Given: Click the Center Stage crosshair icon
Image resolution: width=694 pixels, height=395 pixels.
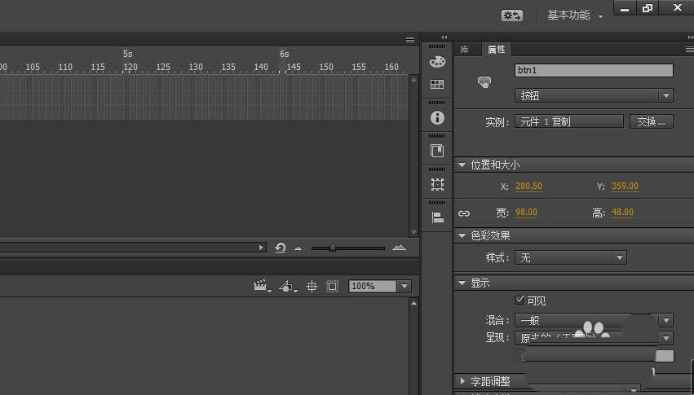Looking at the screenshot, I should 312,286.
